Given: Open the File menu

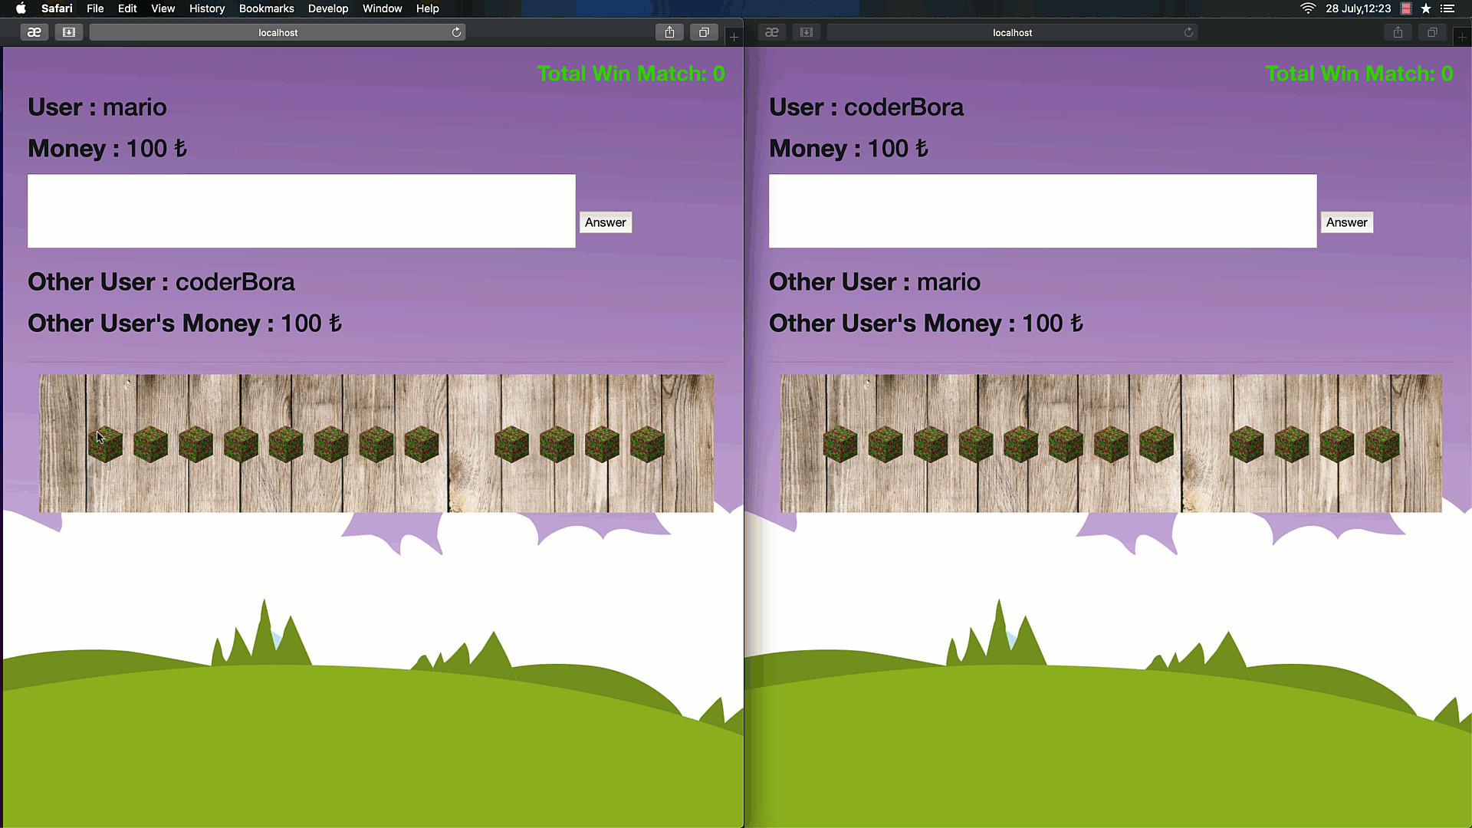Looking at the screenshot, I should click(x=95, y=8).
